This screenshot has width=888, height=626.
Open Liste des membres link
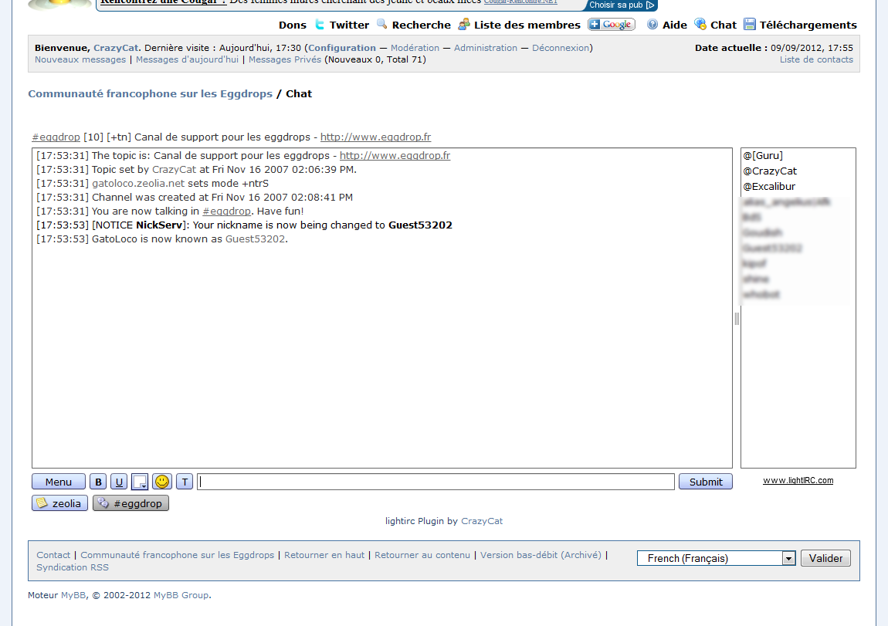click(x=527, y=25)
